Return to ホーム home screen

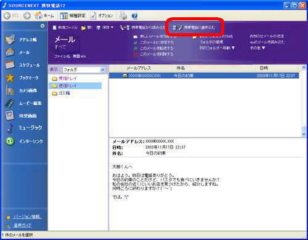tap(44, 15)
